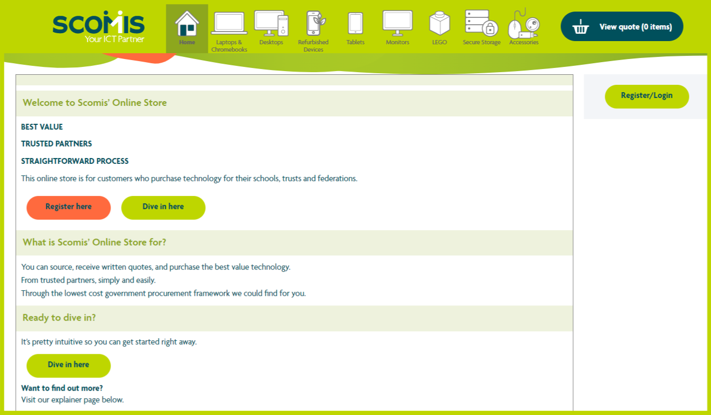The width and height of the screenshot is (711, 415).
Task: Choose the Monitors screen icon
Action: (x=397, y=23)
